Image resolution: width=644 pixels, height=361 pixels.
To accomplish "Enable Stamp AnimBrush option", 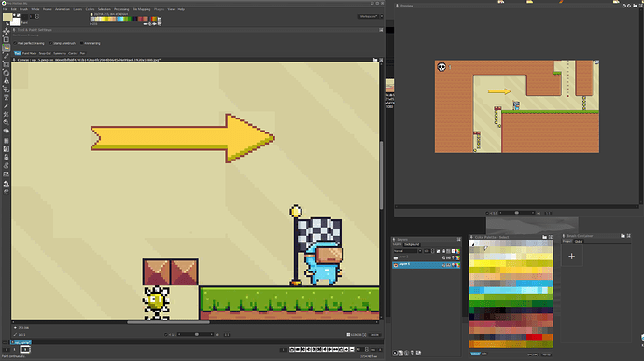I will click(x=51, y=43).
